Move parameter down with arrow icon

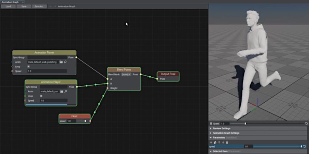223,142
